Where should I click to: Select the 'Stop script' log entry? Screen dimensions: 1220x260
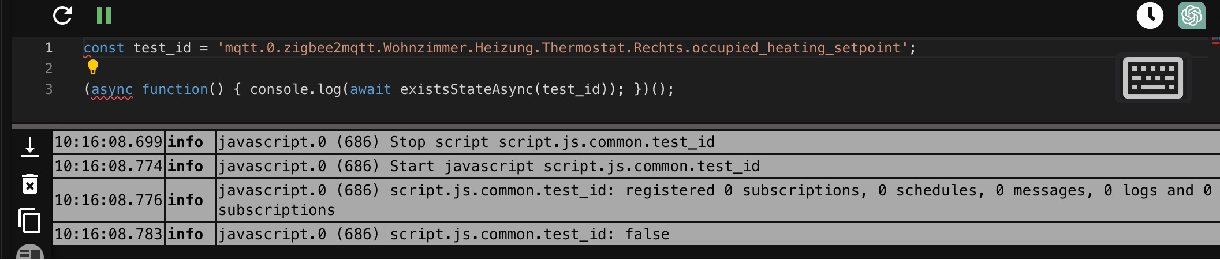[551, 142]
